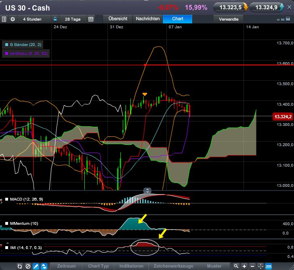Click the B Bänder teal color square
Viewport: 294px width, 270px height.
coord(6,44)
